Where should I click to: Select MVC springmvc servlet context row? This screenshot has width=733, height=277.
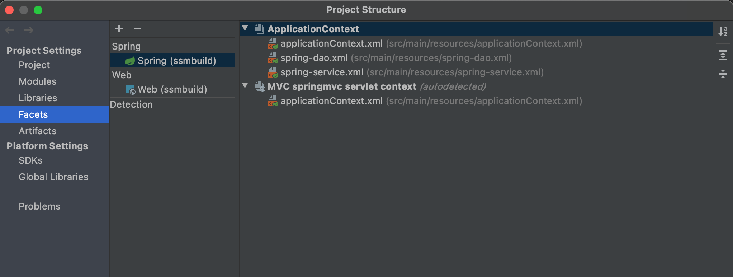coord(476,86)
